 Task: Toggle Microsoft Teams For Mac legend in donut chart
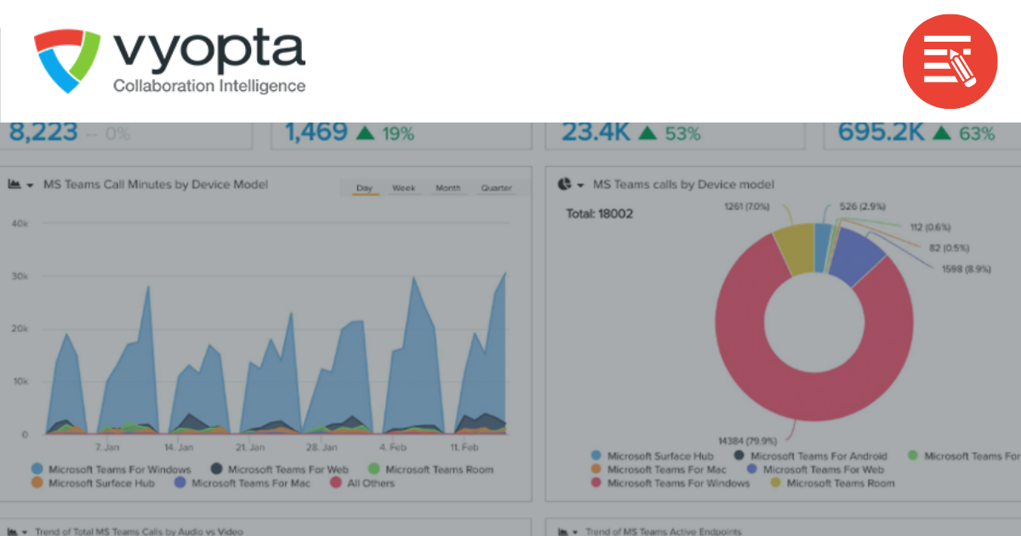(659, 470)
